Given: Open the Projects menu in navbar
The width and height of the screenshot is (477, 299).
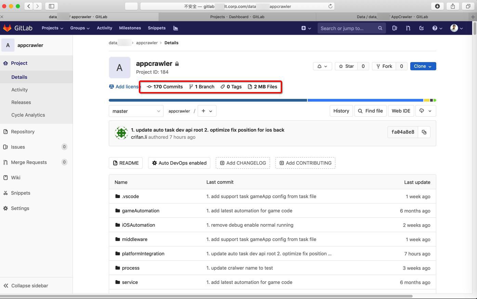Looking at the screenshot, I should click(x=52, y=28).
